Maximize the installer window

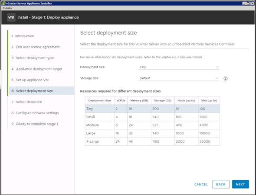click(248, 3)
